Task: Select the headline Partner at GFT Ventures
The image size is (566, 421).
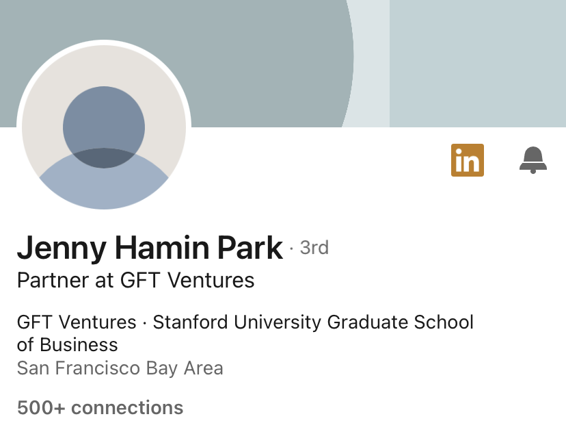Action: pos(135,280)
